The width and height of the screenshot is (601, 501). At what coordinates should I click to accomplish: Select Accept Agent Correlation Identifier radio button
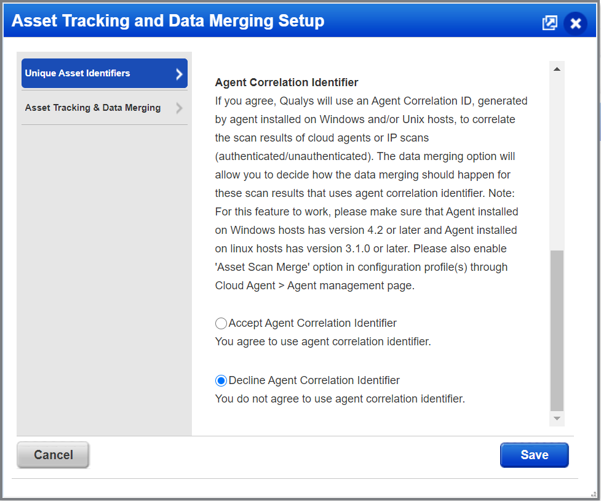[x=221, y=323]
